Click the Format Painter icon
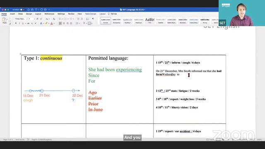 point(10,24)
